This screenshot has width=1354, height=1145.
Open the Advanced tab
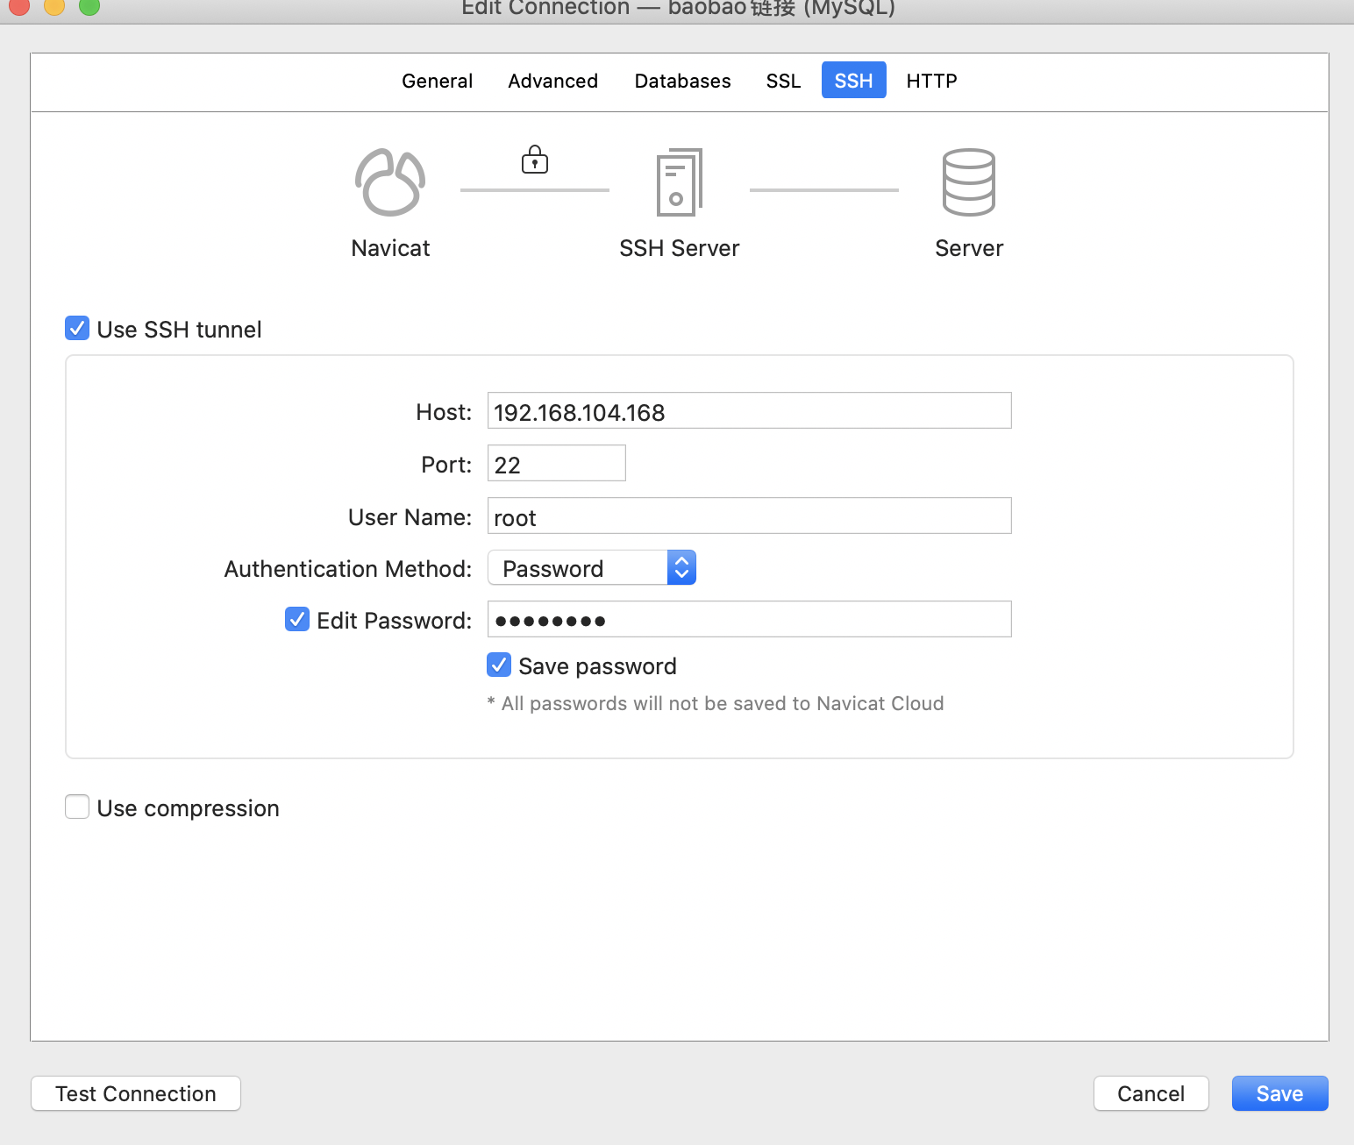(553, 81)
